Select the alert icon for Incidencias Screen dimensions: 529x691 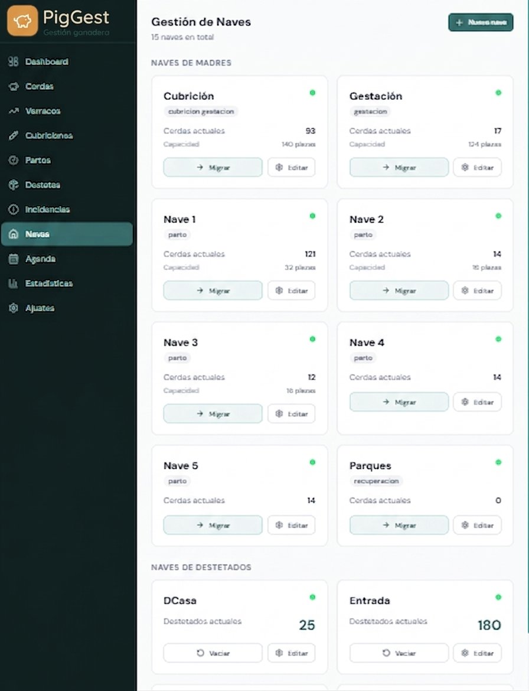click(13, 210)
